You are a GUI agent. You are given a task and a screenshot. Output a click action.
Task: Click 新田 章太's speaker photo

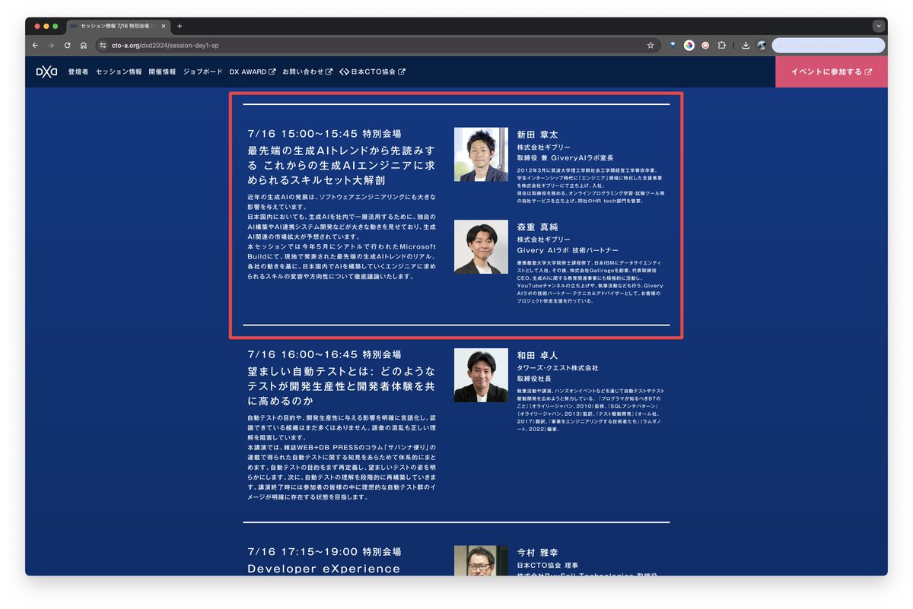tap(481, 154)
